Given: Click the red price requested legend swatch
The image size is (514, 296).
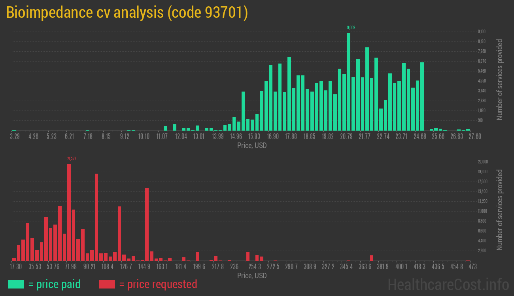Looking at the screenshot, I should tap(107, 284).
